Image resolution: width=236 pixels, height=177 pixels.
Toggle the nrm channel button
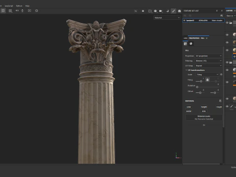pos(204,111)
